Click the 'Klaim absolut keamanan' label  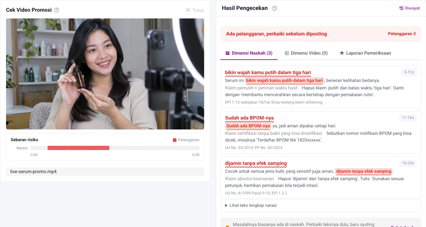(x=249, y=179)
